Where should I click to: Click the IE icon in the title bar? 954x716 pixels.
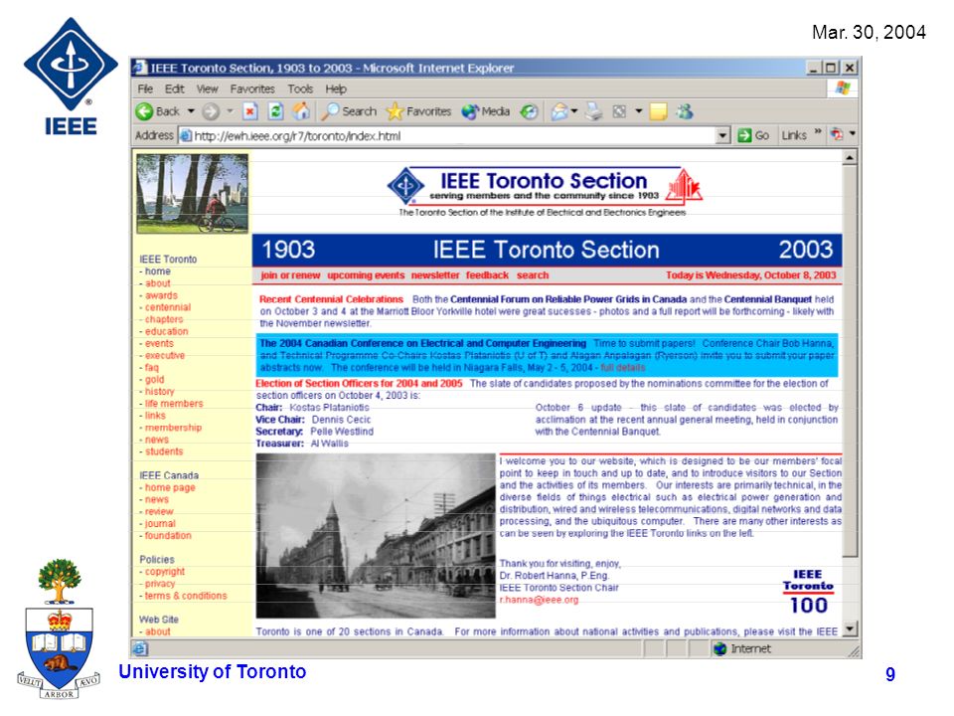click(140, 67)
